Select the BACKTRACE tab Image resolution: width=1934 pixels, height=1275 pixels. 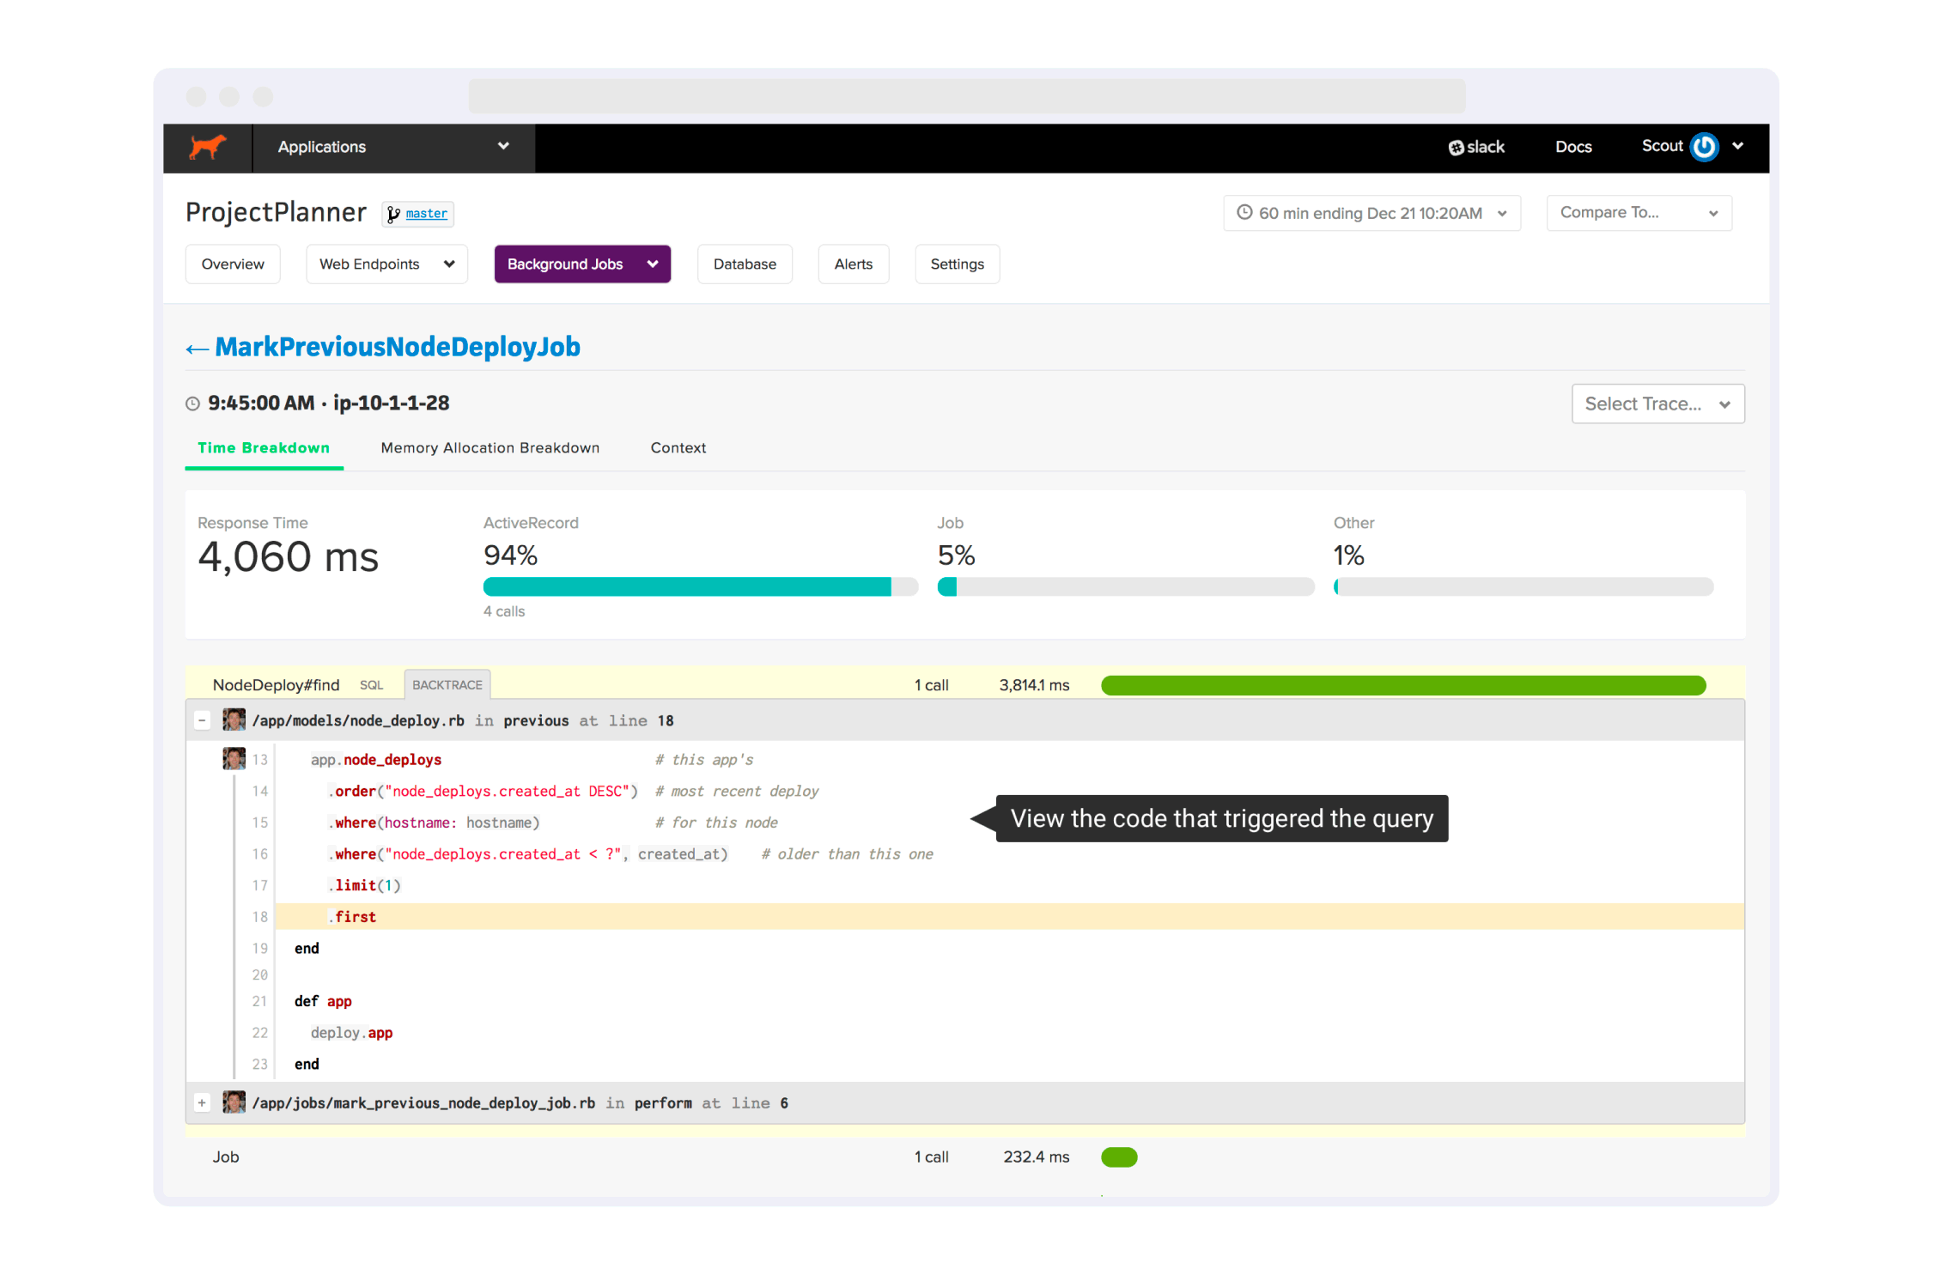pyautogui.click(x=447, y=684)
